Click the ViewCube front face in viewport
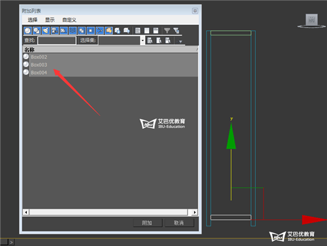 point(311,20)
